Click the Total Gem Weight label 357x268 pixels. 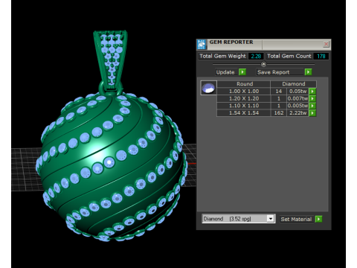[222, 56]
